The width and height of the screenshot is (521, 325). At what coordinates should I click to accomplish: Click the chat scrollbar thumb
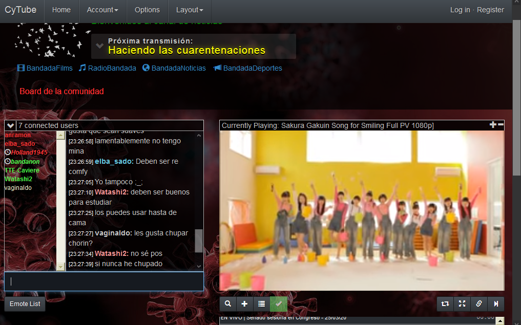click(x=199, y=241)
